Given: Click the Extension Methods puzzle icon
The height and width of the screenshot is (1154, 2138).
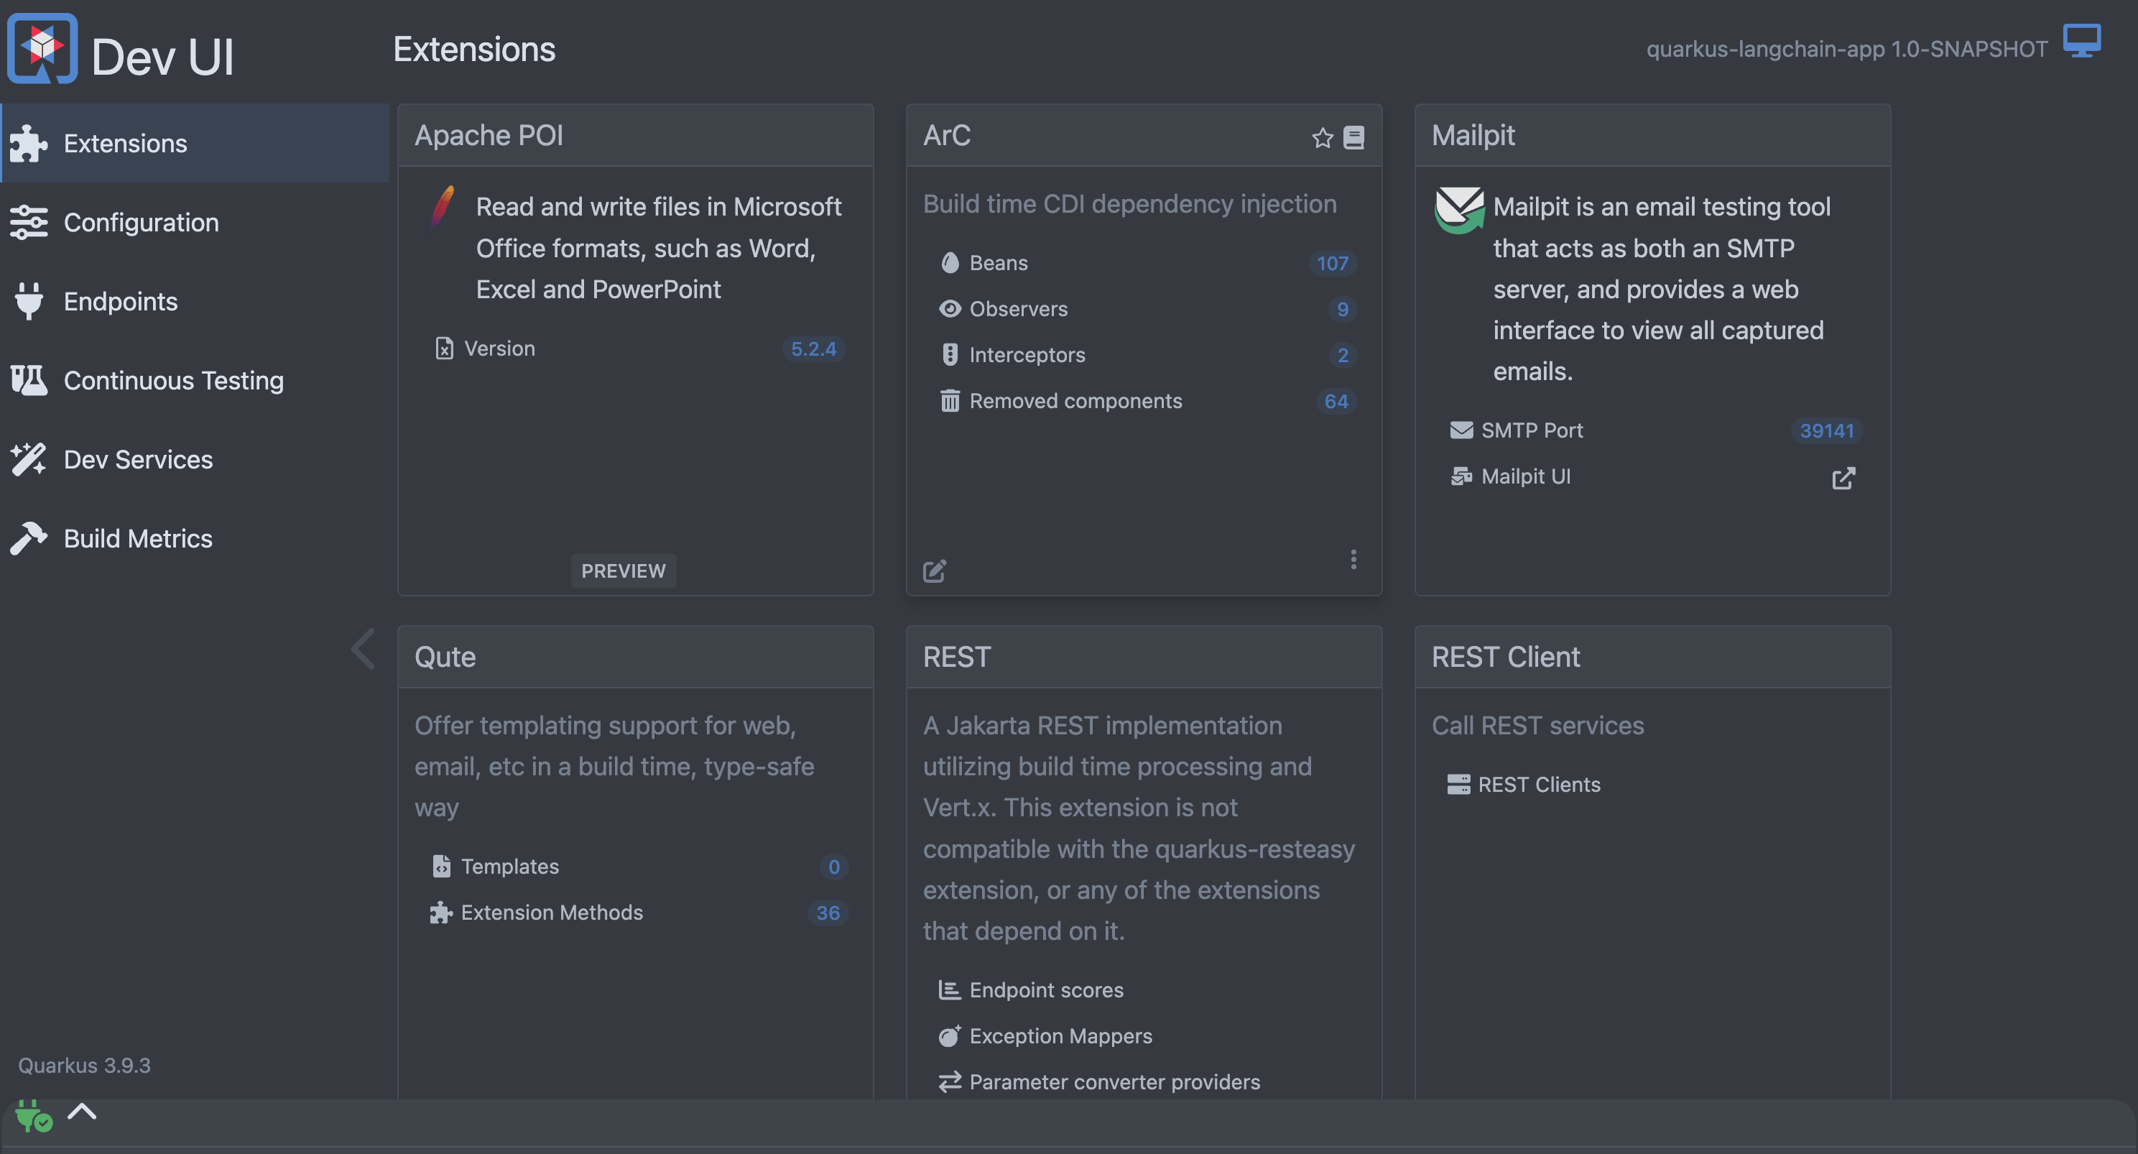Looking at the screenshot, I should click(x=442, y=913).
